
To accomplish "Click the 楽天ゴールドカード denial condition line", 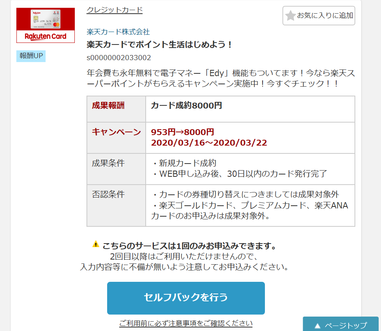I will (x=250, y=210).
